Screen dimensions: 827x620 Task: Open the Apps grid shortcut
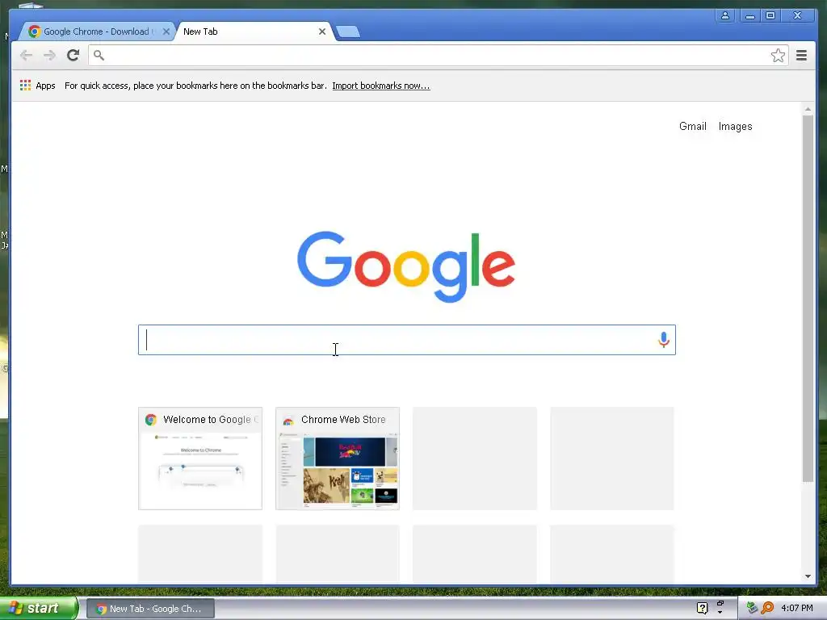[37, 86]
